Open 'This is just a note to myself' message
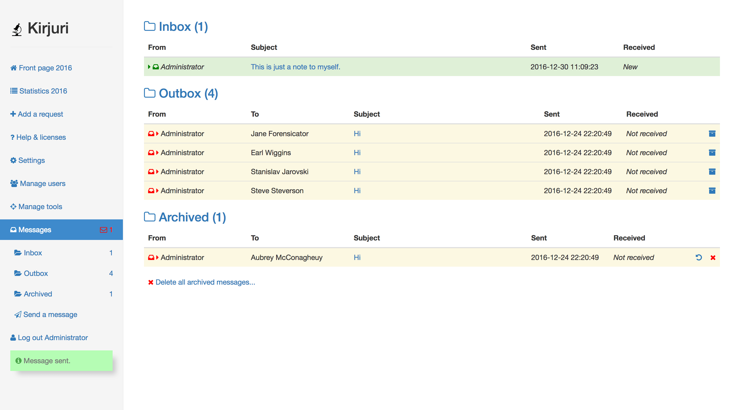Image resolution: width=740 pixels, height=410 pixels. coord(295,67)
